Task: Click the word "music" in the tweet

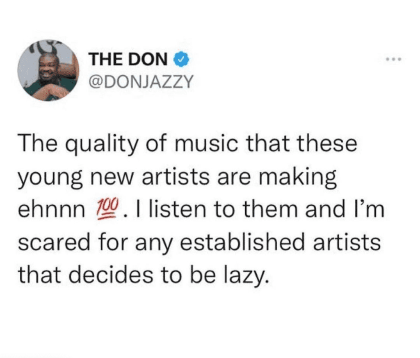Action: click(x=206, y=144)
